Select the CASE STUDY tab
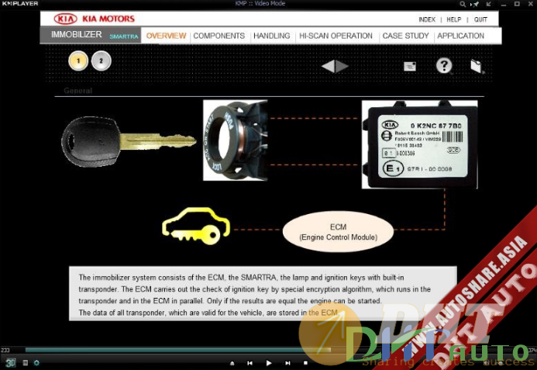Image resolution: width=537 pixels, height=370 pixels. [405, 36]
